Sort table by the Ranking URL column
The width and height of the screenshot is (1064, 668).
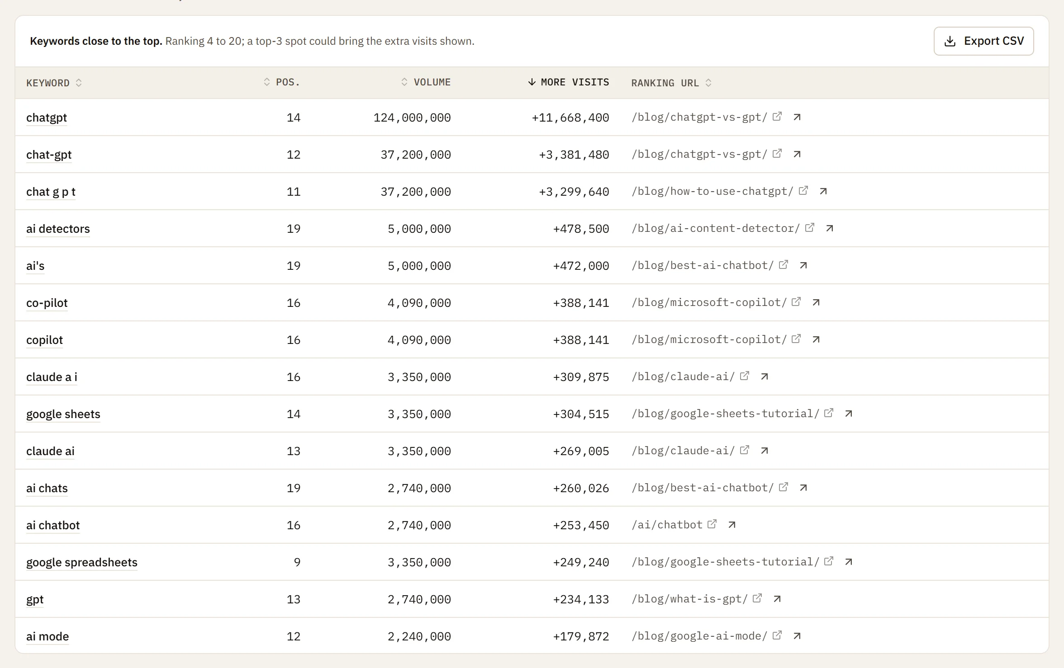coord(671,83)
